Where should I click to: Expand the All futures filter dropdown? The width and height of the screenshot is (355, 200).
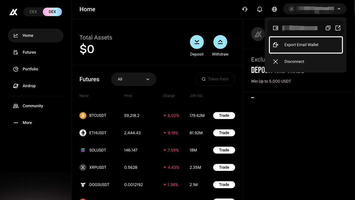[134, 79]
